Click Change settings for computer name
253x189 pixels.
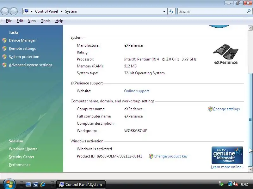(226, 109)
